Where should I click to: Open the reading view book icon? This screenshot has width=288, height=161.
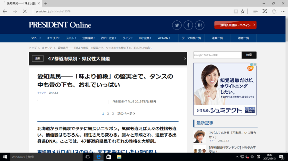[236, 12]
